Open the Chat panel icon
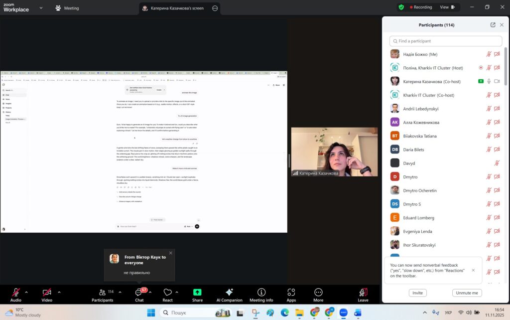Viewport: 510px width, 320px height. (139, 293)
